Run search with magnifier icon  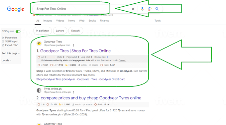[157, 9]
